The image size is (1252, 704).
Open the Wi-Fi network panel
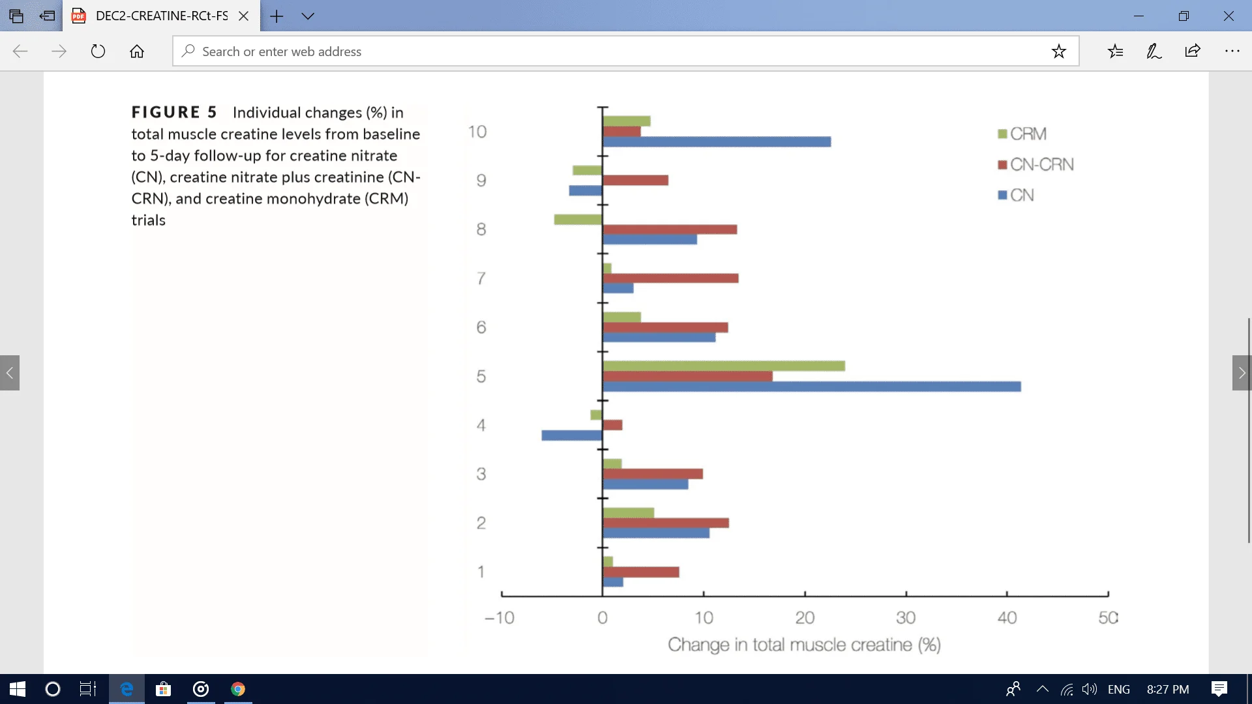click(1067, 689)
